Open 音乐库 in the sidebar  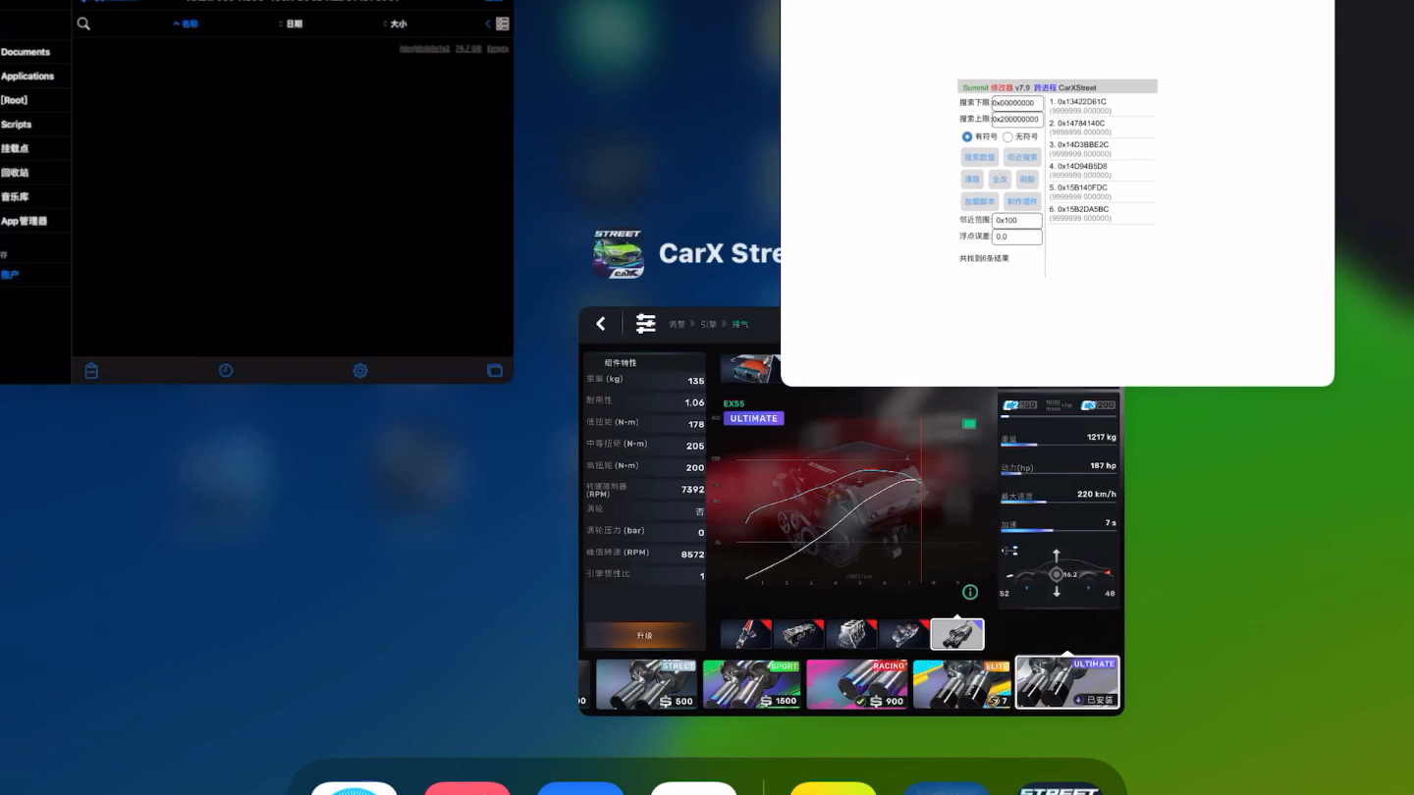(15, 196)
